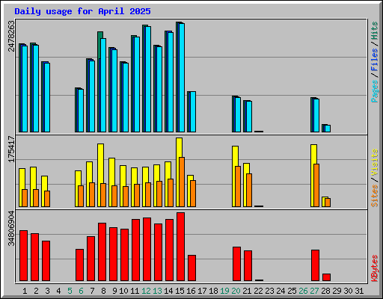Click the 2478263 axis value
383x299 pixels.
11,36
